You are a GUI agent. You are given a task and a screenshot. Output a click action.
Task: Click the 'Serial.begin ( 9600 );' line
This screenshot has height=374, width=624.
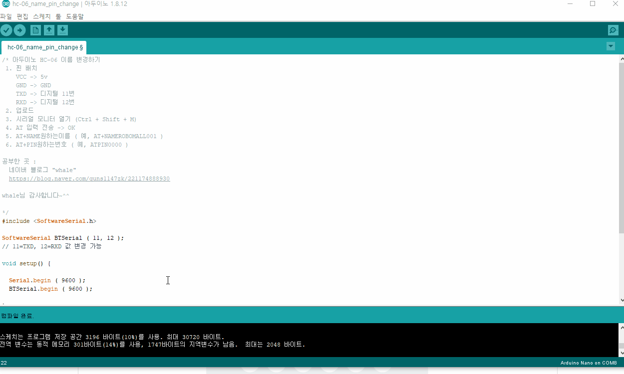pos(47,280)
